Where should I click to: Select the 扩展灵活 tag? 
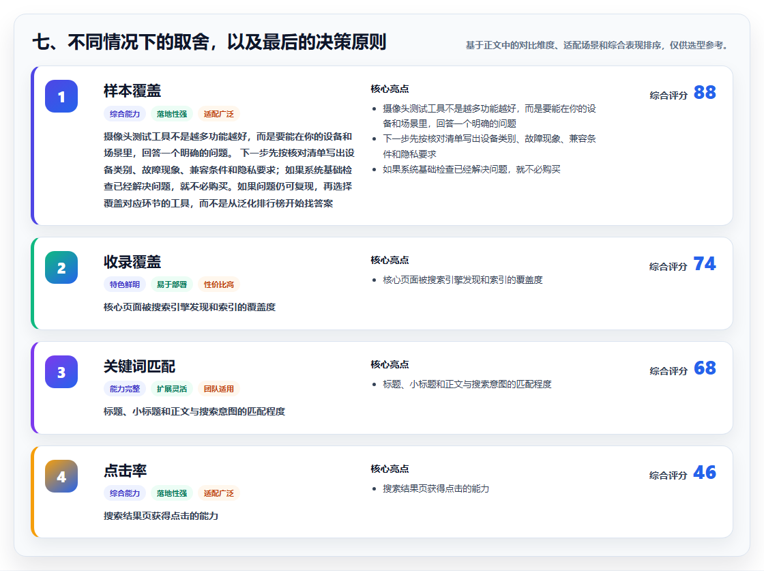click(172, 389)
